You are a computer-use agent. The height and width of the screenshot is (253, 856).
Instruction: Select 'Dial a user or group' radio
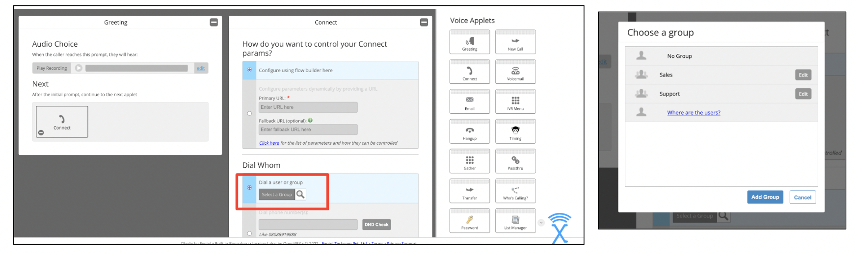[x=249, y=188]
